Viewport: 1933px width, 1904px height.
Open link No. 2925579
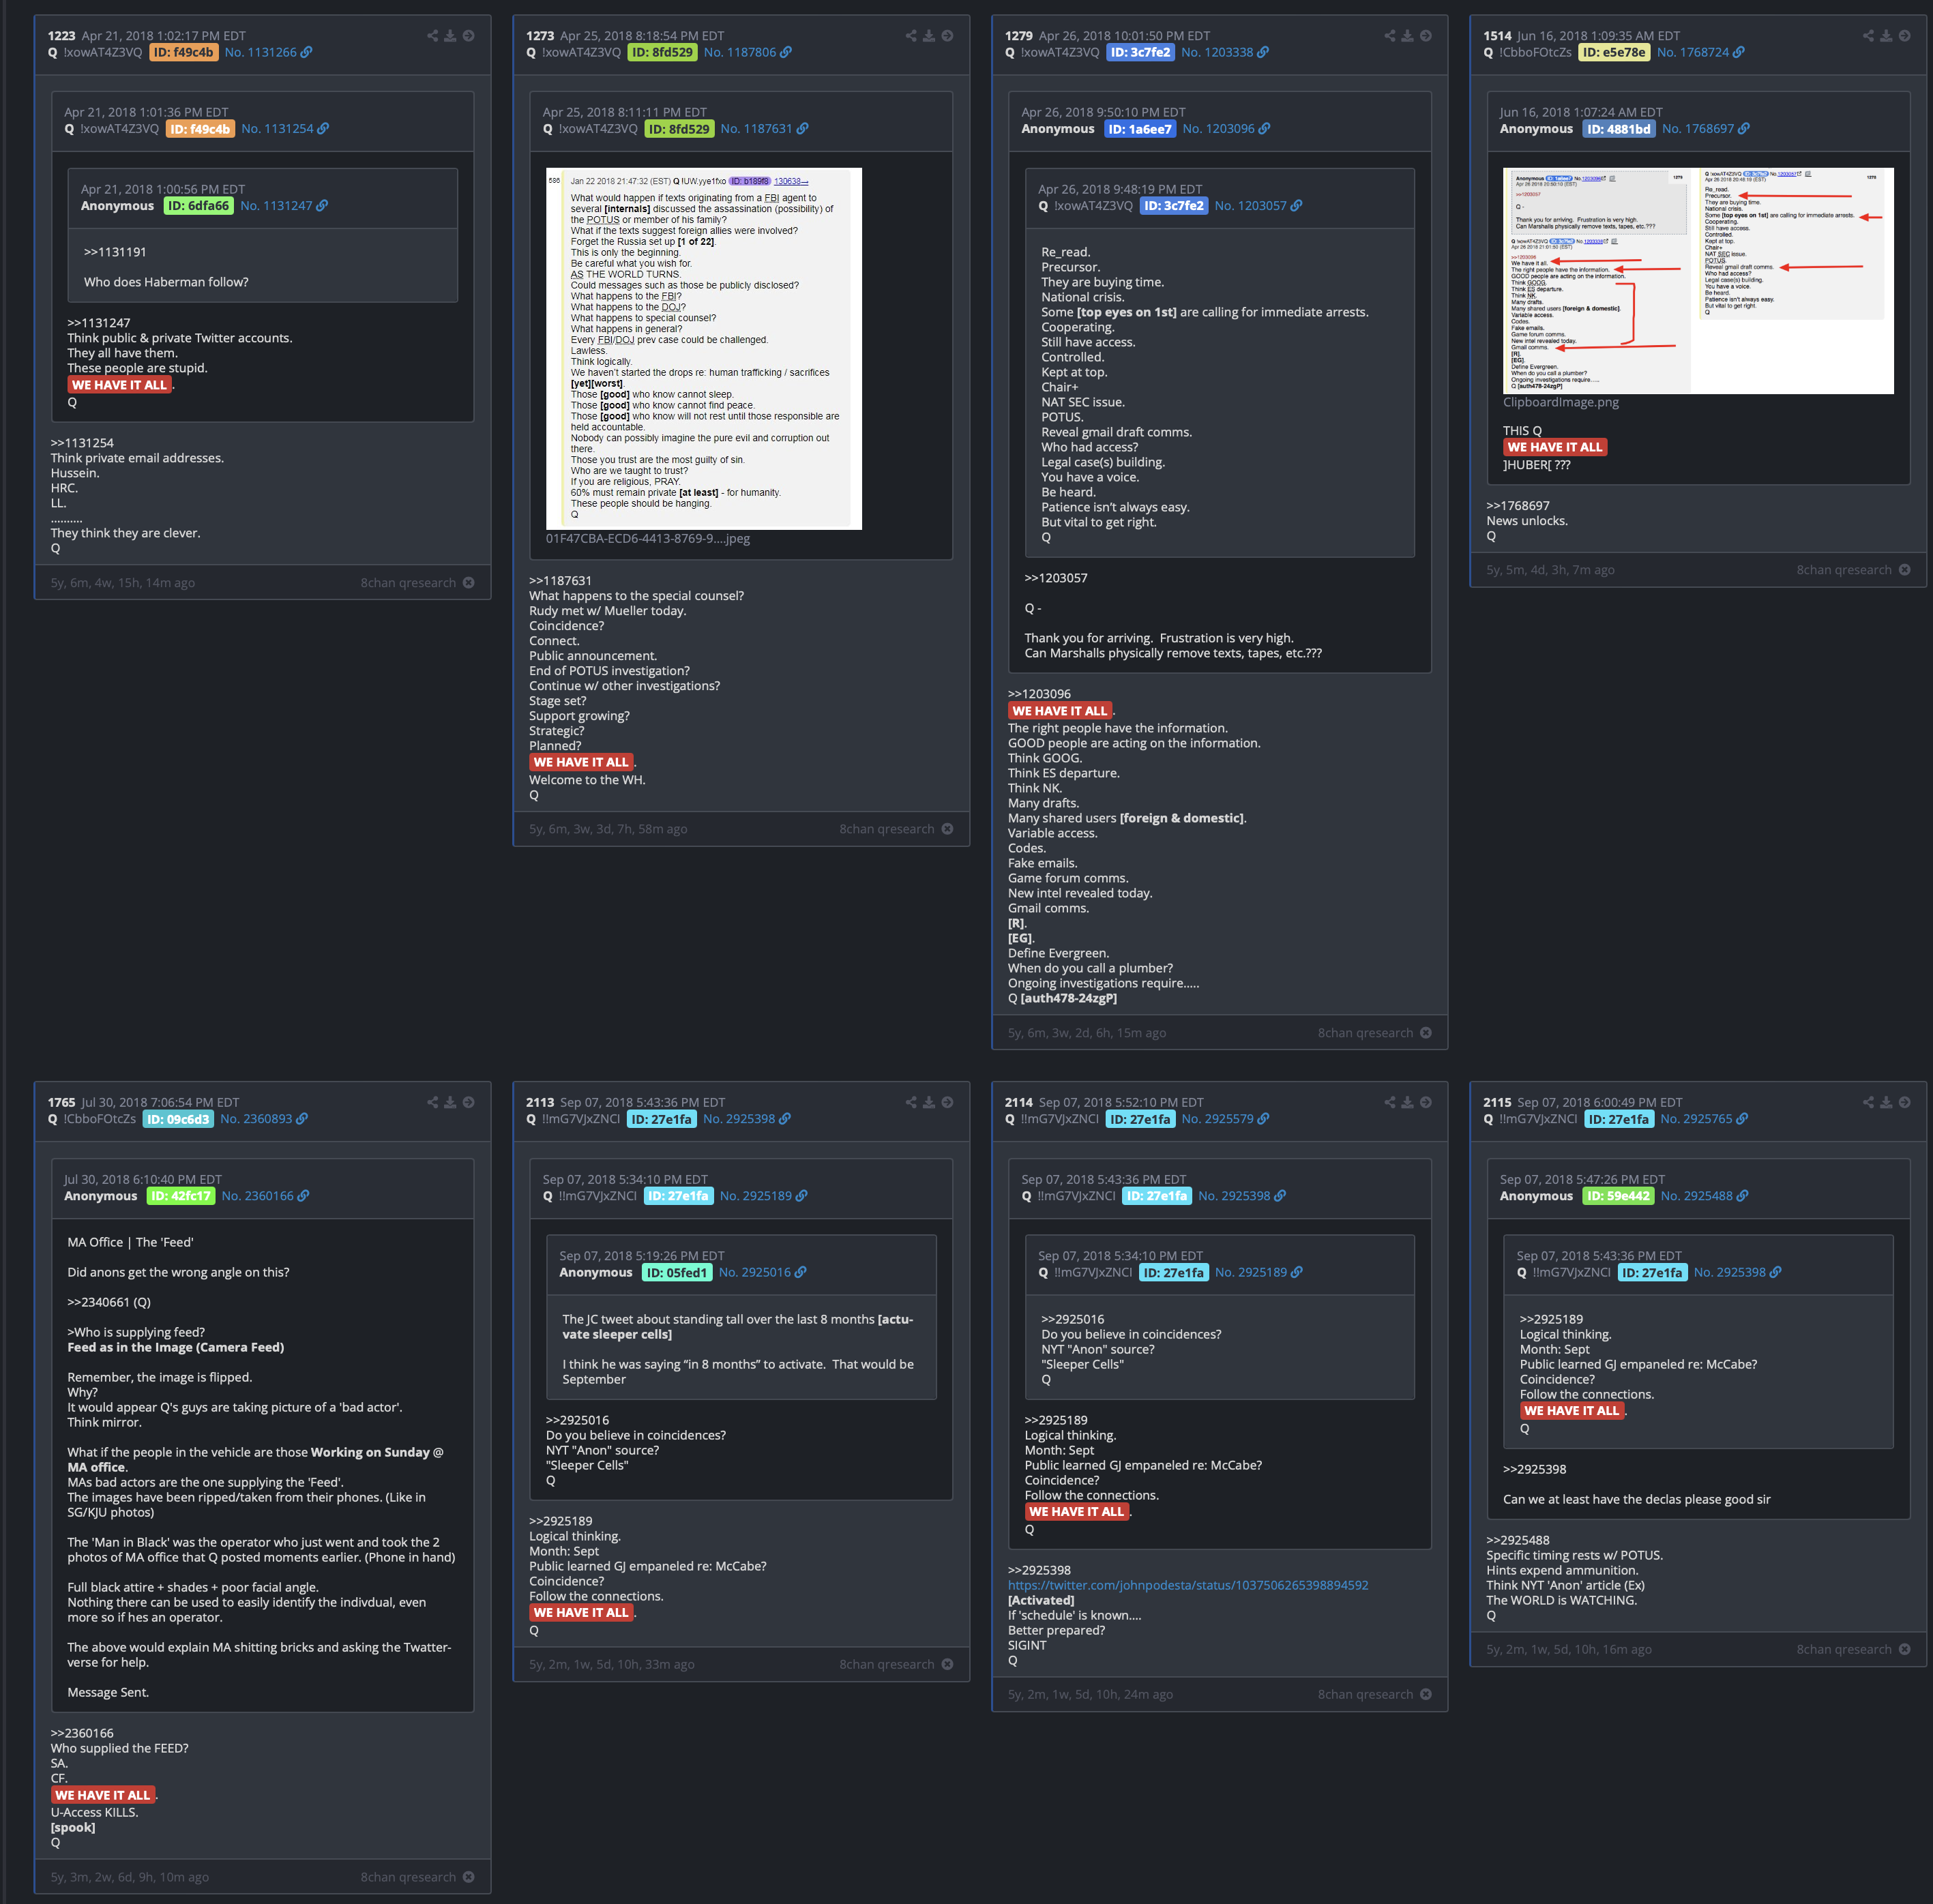[x=1225, y=1119]
